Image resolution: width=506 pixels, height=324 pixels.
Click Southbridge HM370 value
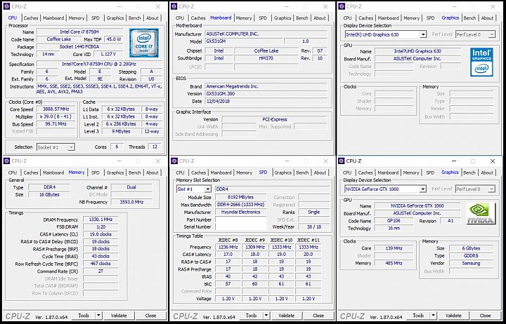tap(266, 58)
